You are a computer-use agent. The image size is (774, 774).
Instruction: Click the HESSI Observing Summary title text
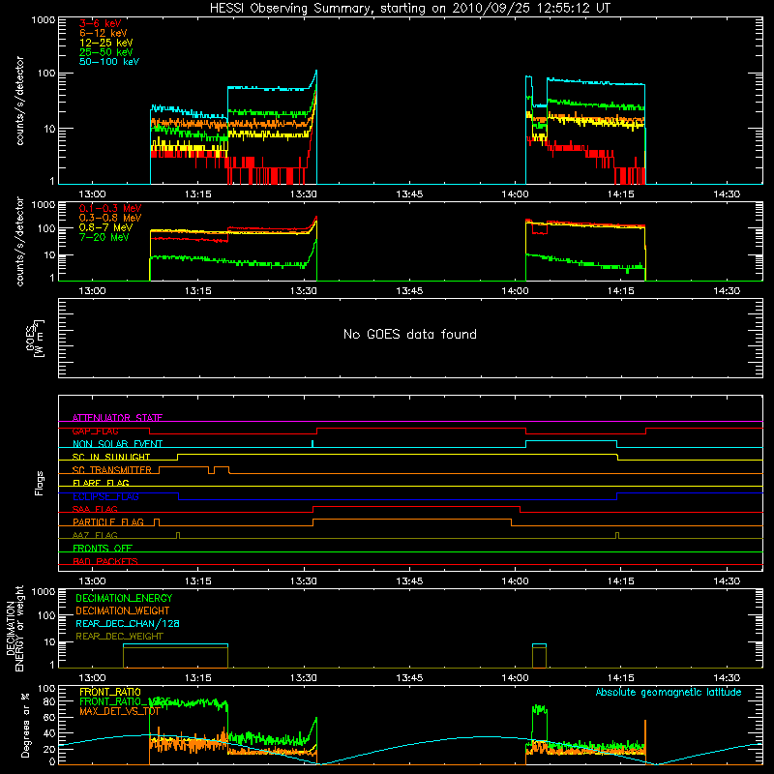click(409, 9)
